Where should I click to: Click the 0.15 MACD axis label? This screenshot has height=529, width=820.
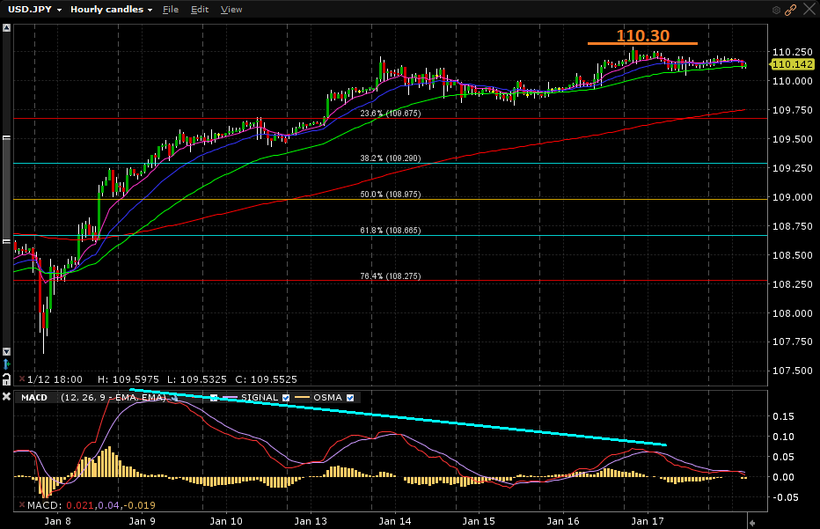coord(783,416)
